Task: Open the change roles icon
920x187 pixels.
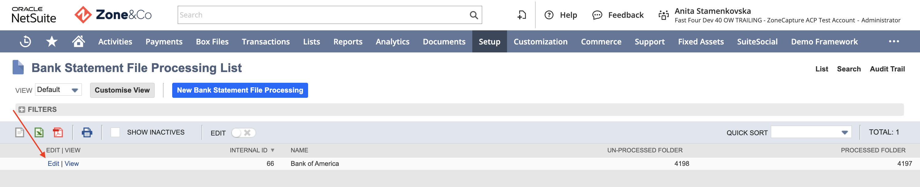Action: coord(664,15)
